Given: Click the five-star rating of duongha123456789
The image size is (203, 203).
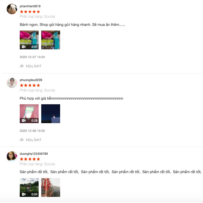Looking at the screenshot, I should point(30,159).
